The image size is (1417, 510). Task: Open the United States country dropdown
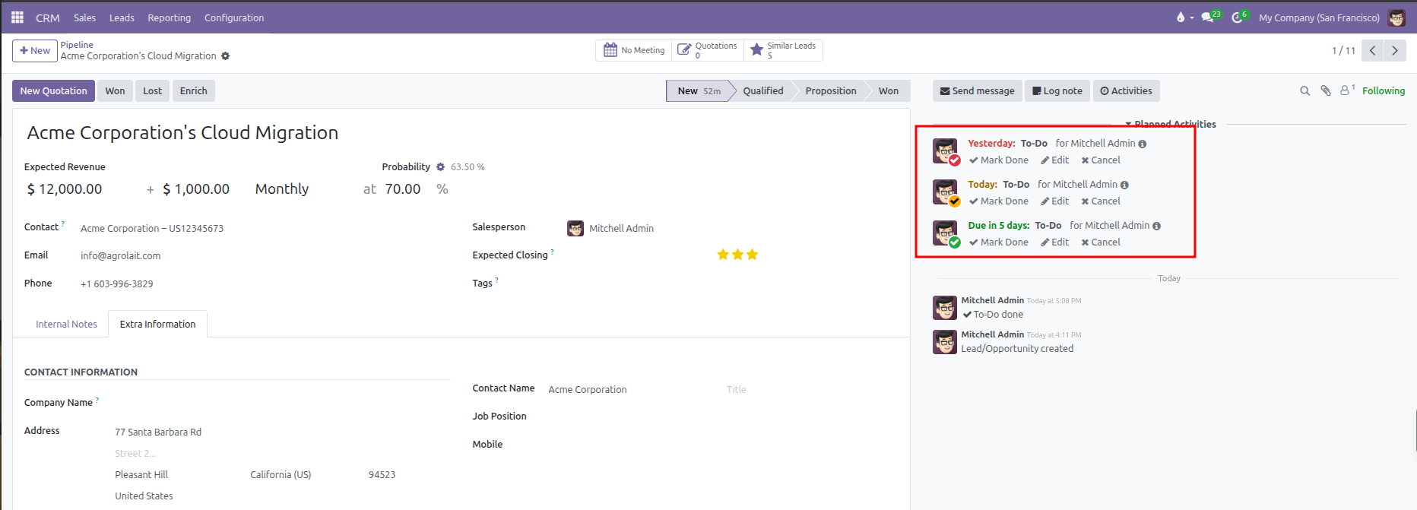point(144,496)
